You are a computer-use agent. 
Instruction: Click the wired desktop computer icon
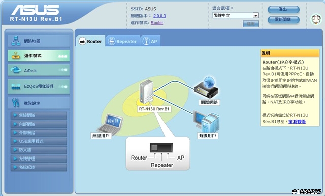click(x=206, y=122)
